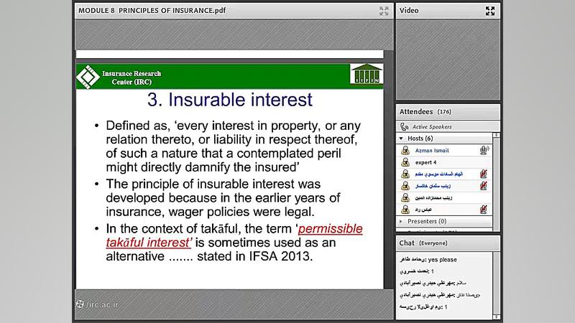
Task: Click the Chat scrollbar down arrow
Action: point(496,317)
